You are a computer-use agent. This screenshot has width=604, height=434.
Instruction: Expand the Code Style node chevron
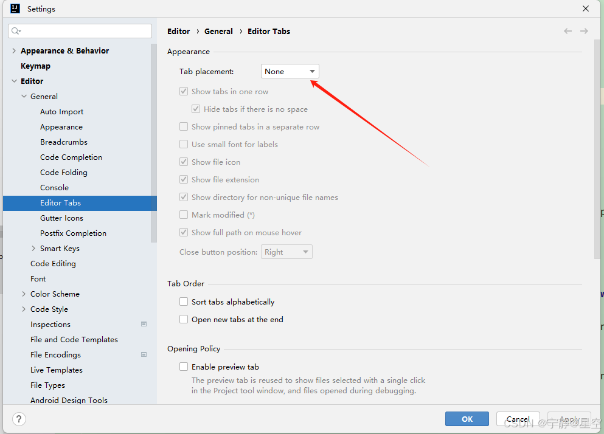[x=24, y=309]
